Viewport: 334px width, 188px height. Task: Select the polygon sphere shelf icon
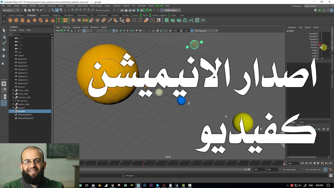pyautogui.click(x=10, y=20)
